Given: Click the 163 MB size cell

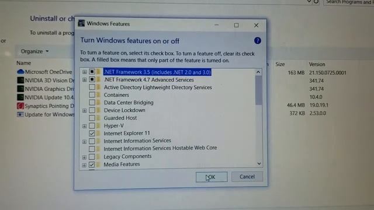Looking at the screenshot, I should (296, 72).
